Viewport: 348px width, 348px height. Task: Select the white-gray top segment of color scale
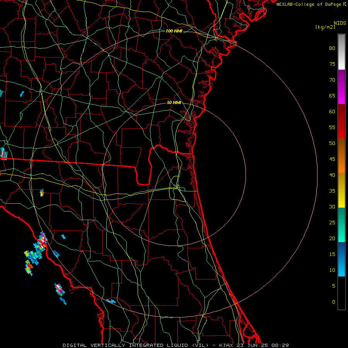coord(341,52)
